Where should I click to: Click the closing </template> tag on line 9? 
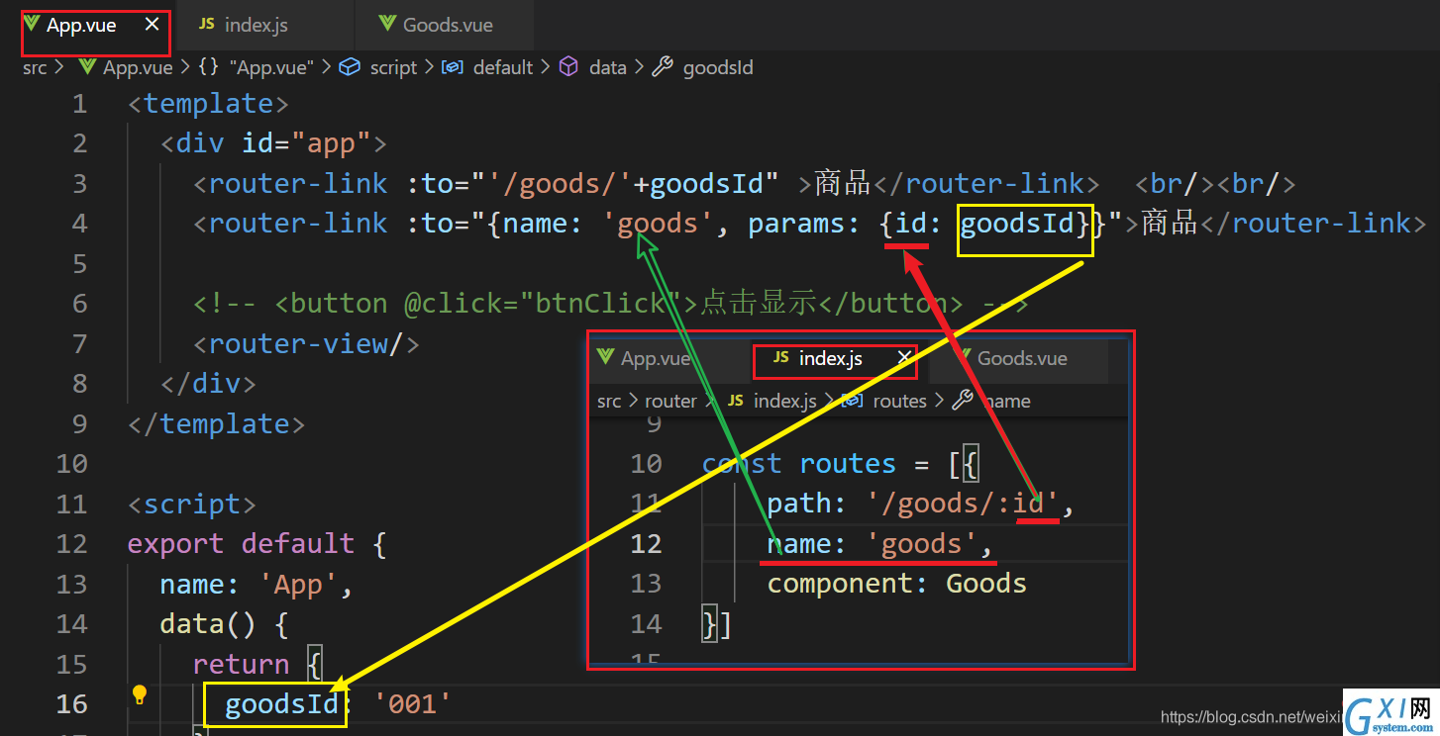(216, 424)
